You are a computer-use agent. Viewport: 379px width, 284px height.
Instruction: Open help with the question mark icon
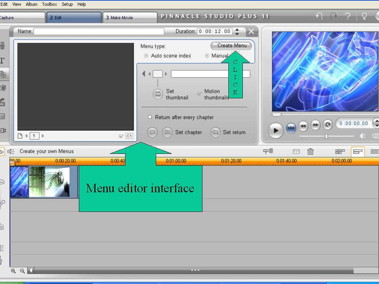(348, 16)
